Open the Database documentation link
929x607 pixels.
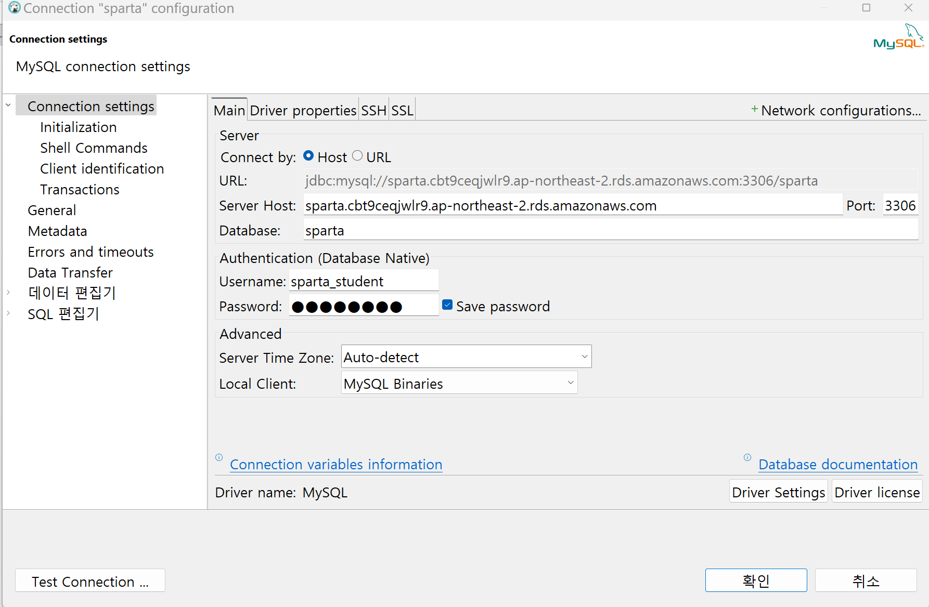[x=838, y=464]
